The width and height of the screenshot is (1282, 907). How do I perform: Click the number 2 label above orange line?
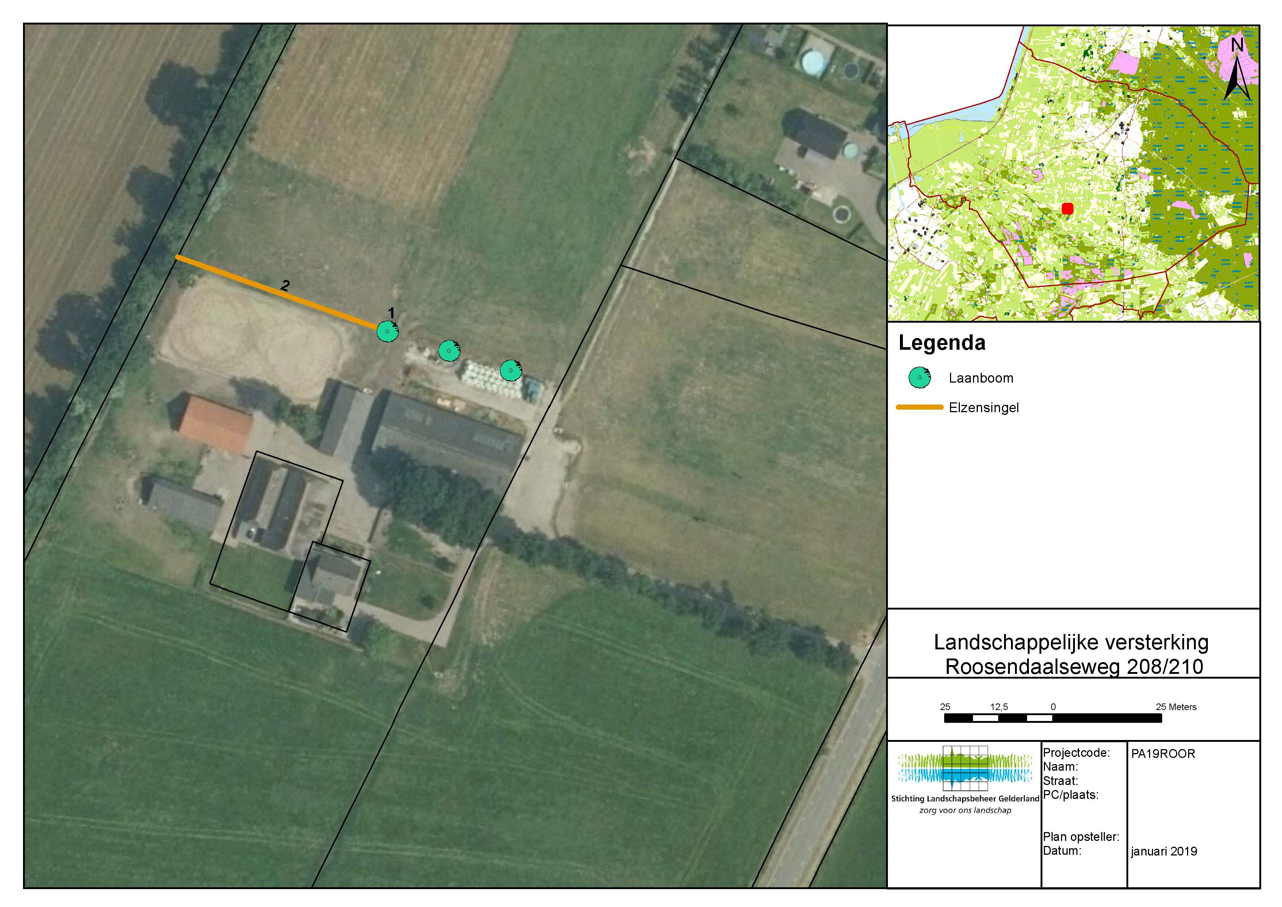coord(285,286)
